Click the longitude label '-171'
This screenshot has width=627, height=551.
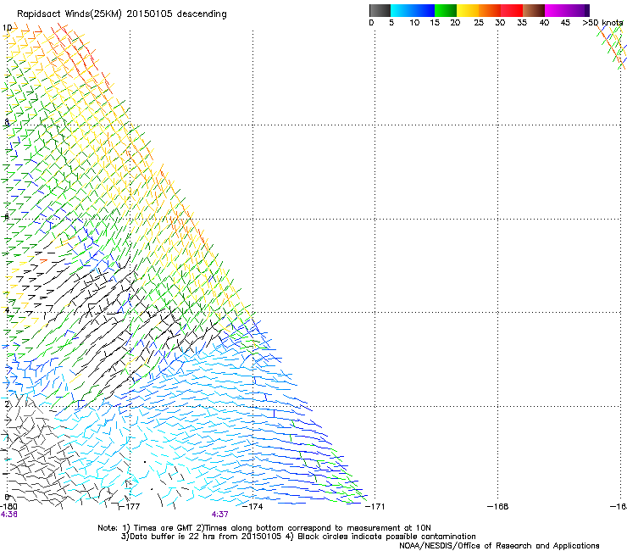[376, 507]
